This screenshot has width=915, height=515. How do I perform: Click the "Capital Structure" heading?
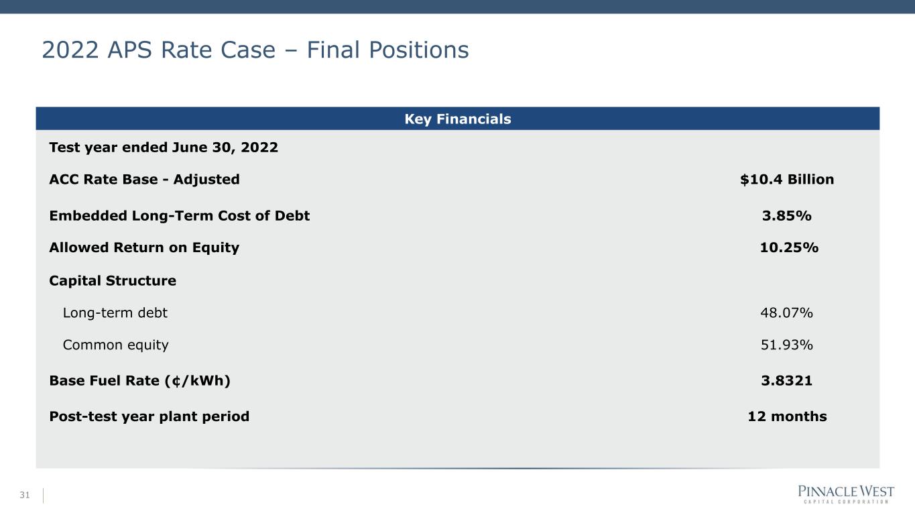coord(113,281)
